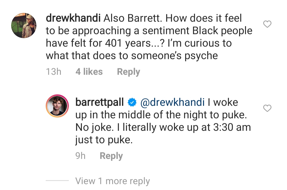Click the dash line before View 1 more reply
The width and height of the screenshot is (287, 190).
coord(57,180)
